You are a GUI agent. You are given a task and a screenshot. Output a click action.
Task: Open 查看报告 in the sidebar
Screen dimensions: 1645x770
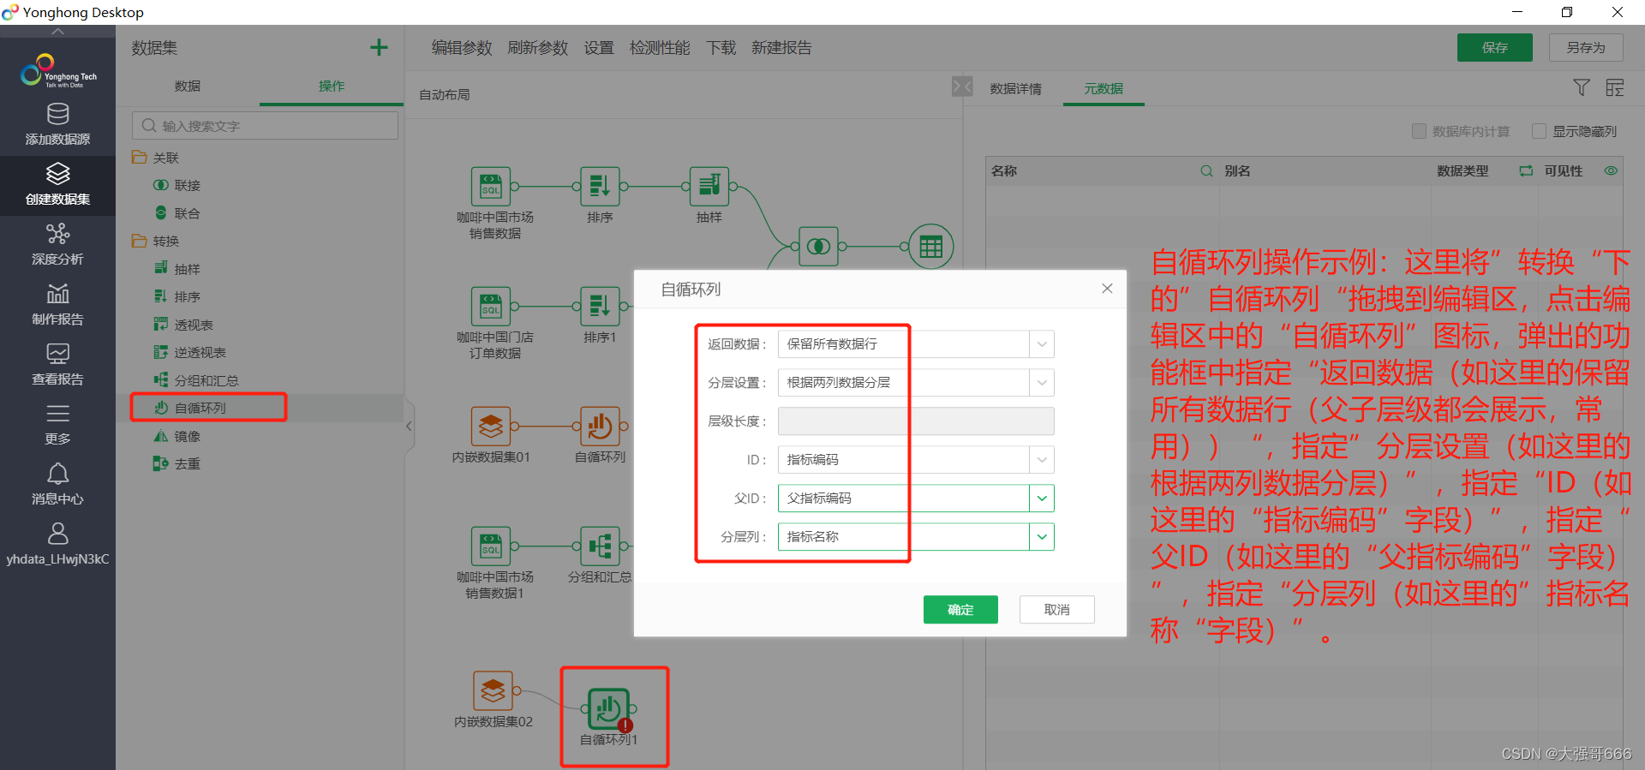[x=57, y=364]
